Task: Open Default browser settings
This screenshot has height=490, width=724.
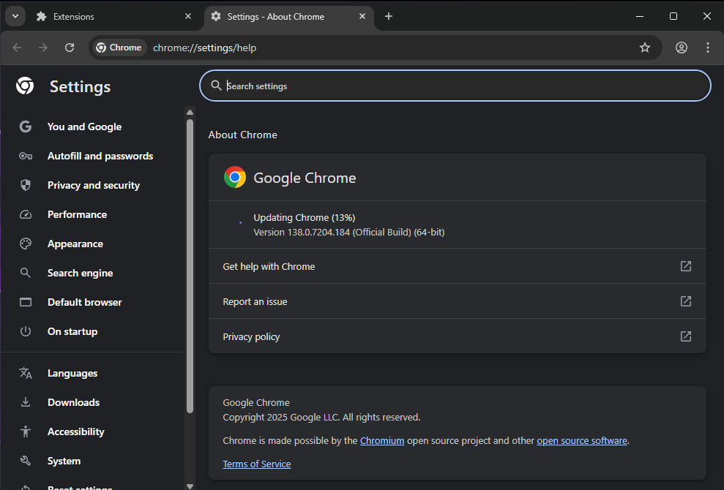Action: [85, 302]
